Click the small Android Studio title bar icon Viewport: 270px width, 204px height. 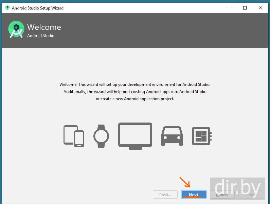[7, 8]
